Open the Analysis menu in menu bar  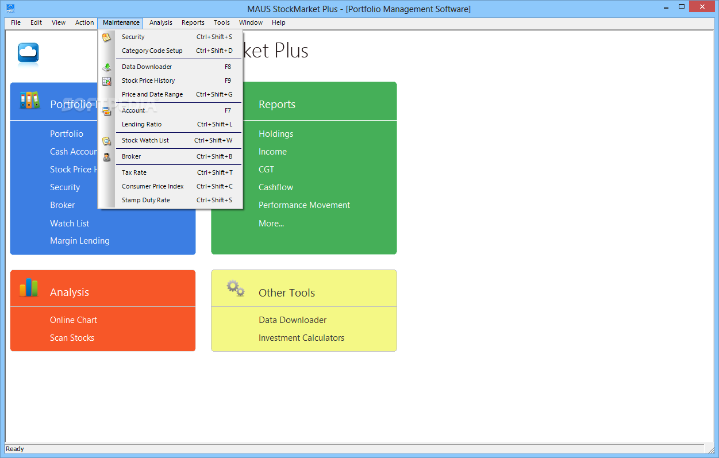(161, 23)
